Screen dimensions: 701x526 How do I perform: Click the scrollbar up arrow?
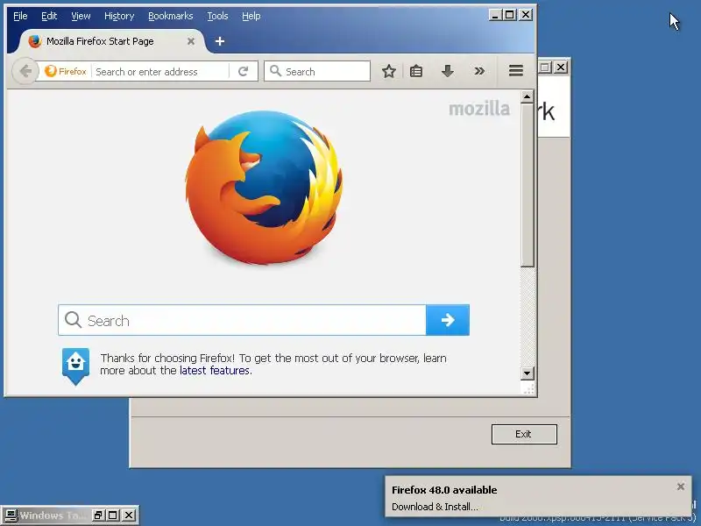click(528, 96)
